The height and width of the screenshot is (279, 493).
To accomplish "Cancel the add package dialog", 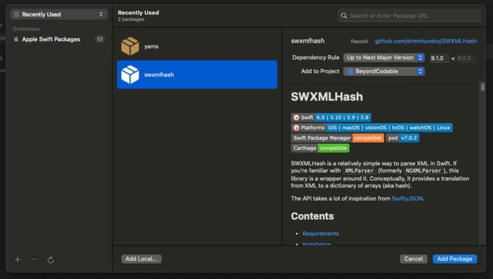I will tap(413, 259).
